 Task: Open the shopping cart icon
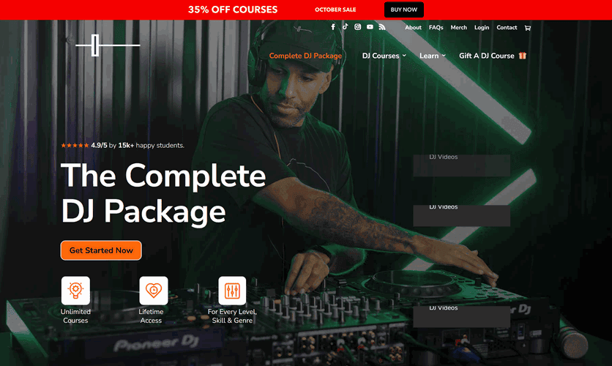point(528,28)
